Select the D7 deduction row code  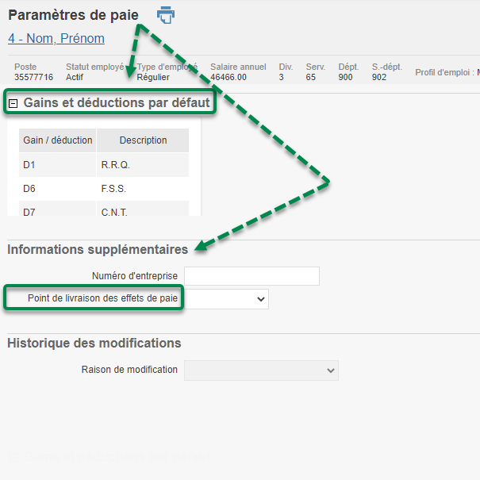coord(29,211)
